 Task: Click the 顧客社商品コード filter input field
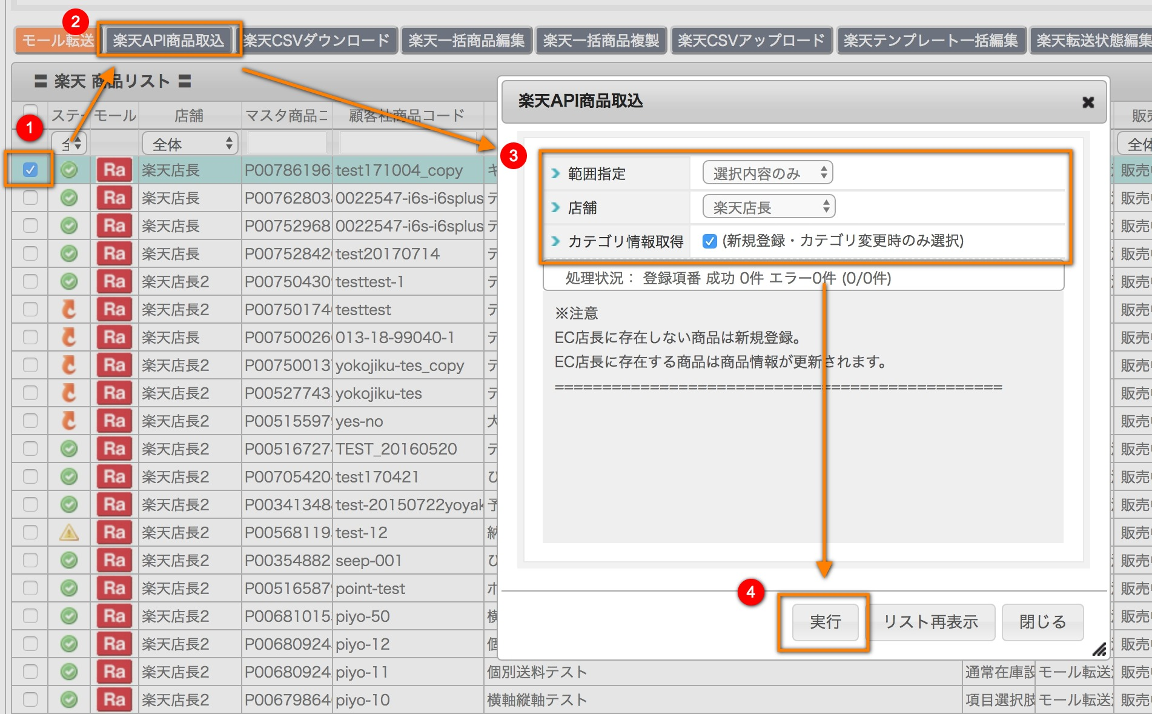tap(407, 144)
